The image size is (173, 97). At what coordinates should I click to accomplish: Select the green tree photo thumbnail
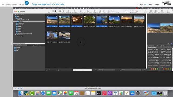tap(89, 19)
